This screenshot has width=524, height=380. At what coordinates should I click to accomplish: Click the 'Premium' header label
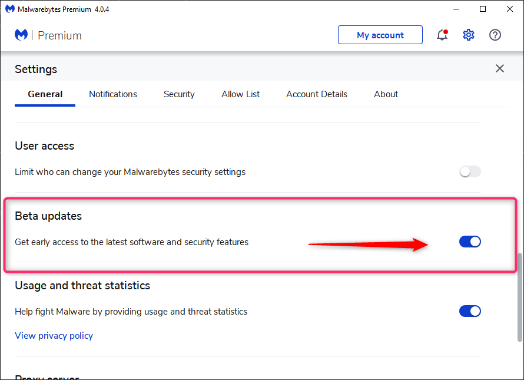59,35
